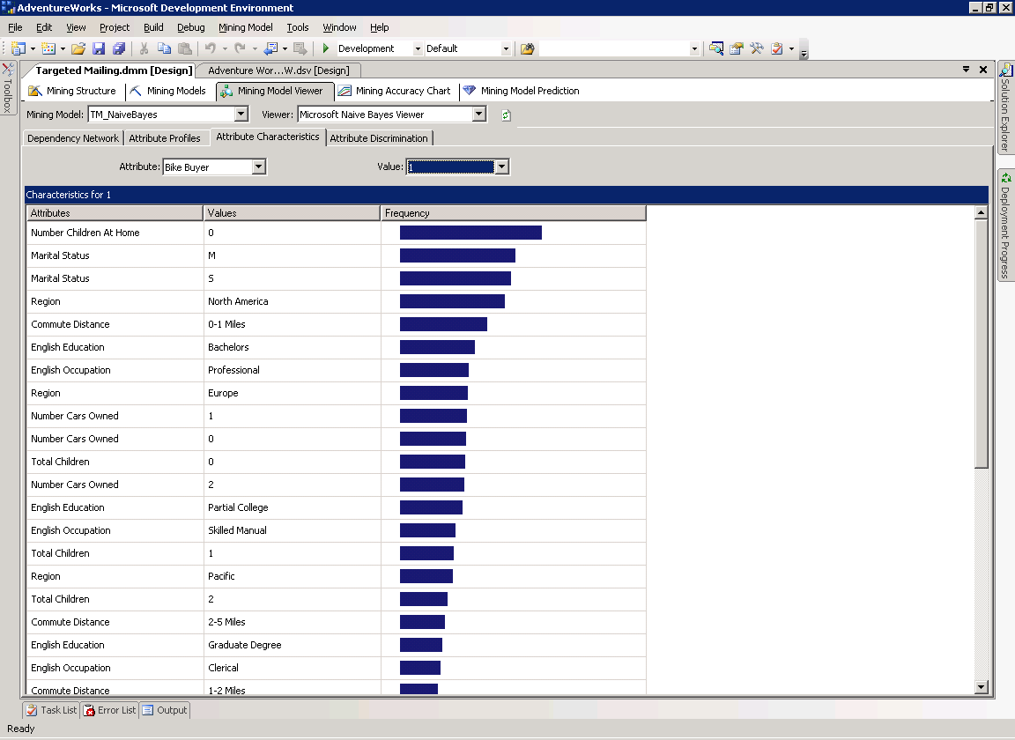Expand the Viewer combo box
The width and height of the screenshot is (1015, 740).
tap(479, 115)
